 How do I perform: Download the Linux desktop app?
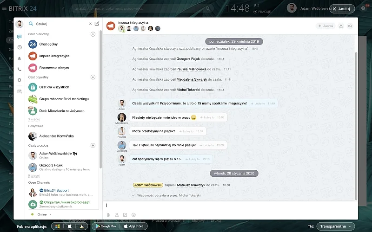tap(82, 226)
